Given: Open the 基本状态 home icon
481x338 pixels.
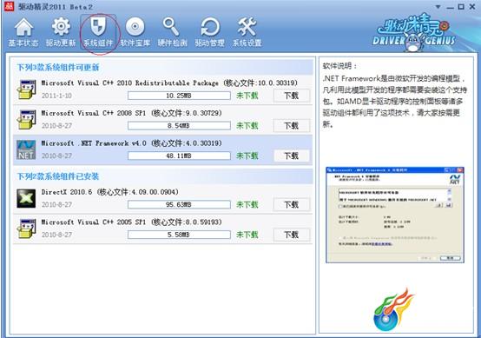Looking at the screenshot, I should point(23,32).
